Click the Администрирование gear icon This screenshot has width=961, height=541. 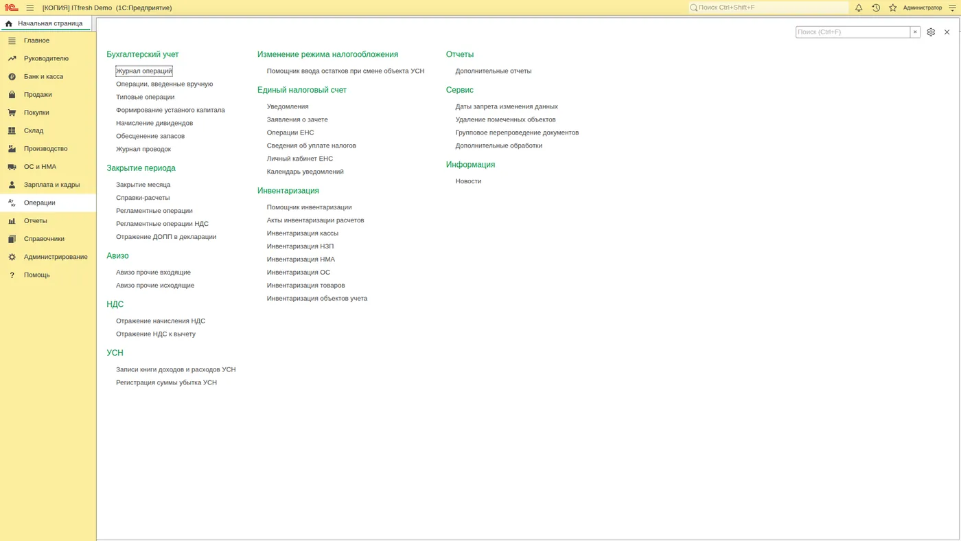12,257
